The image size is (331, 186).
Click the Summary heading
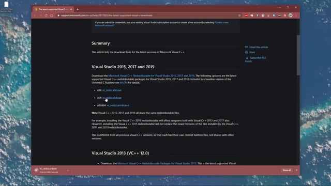101,43
